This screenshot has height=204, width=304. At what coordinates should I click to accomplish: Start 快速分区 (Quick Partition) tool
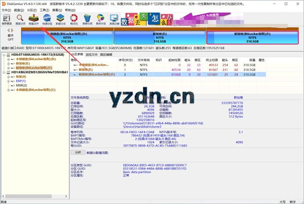(x=47, y=18)
